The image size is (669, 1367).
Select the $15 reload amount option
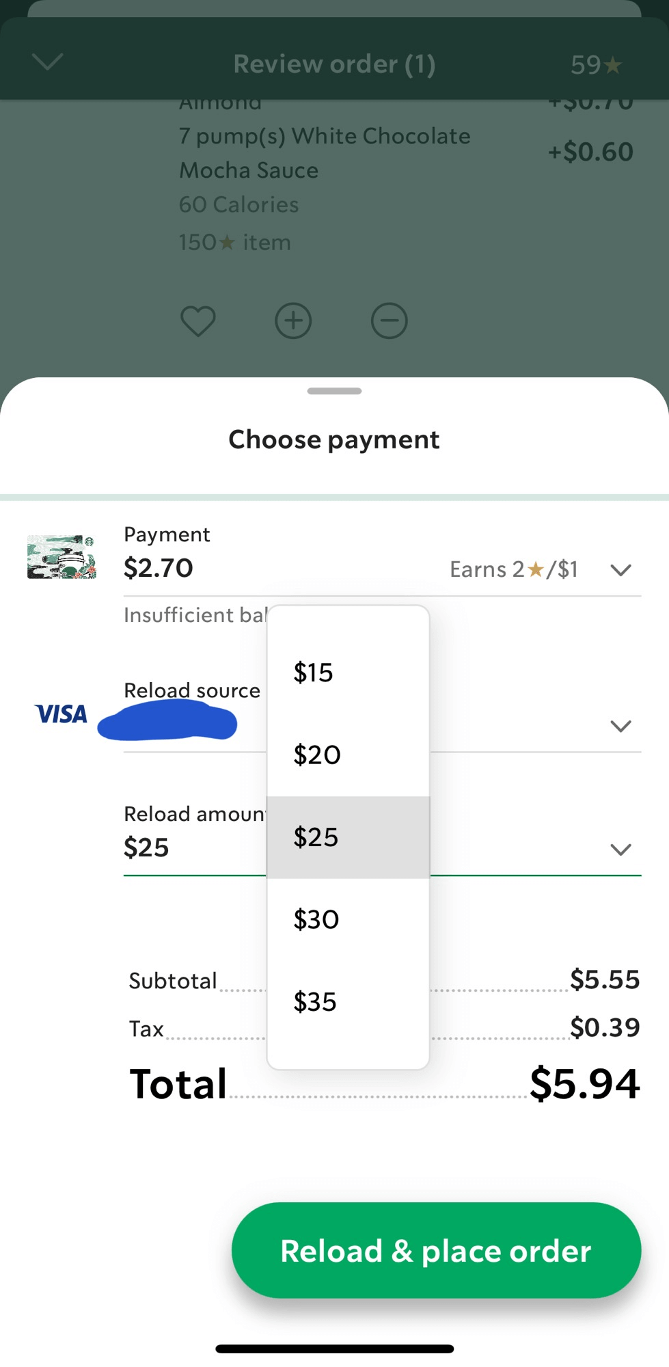click(x=312, y=672)
